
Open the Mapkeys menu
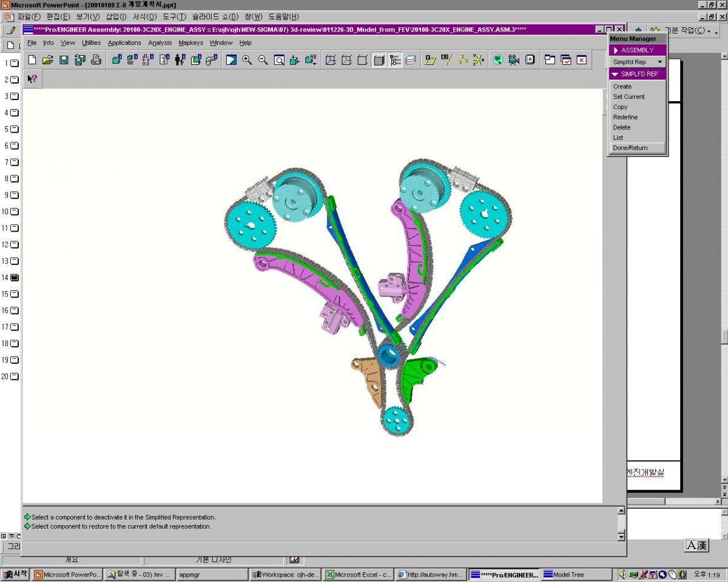coord(191,43)
